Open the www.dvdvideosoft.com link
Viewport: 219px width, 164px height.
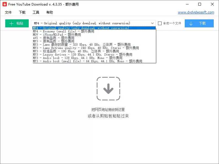click(x=196, y=12)
